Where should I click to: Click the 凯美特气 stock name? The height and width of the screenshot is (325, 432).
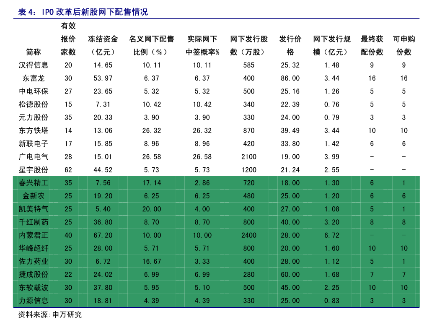coord(34,209)
